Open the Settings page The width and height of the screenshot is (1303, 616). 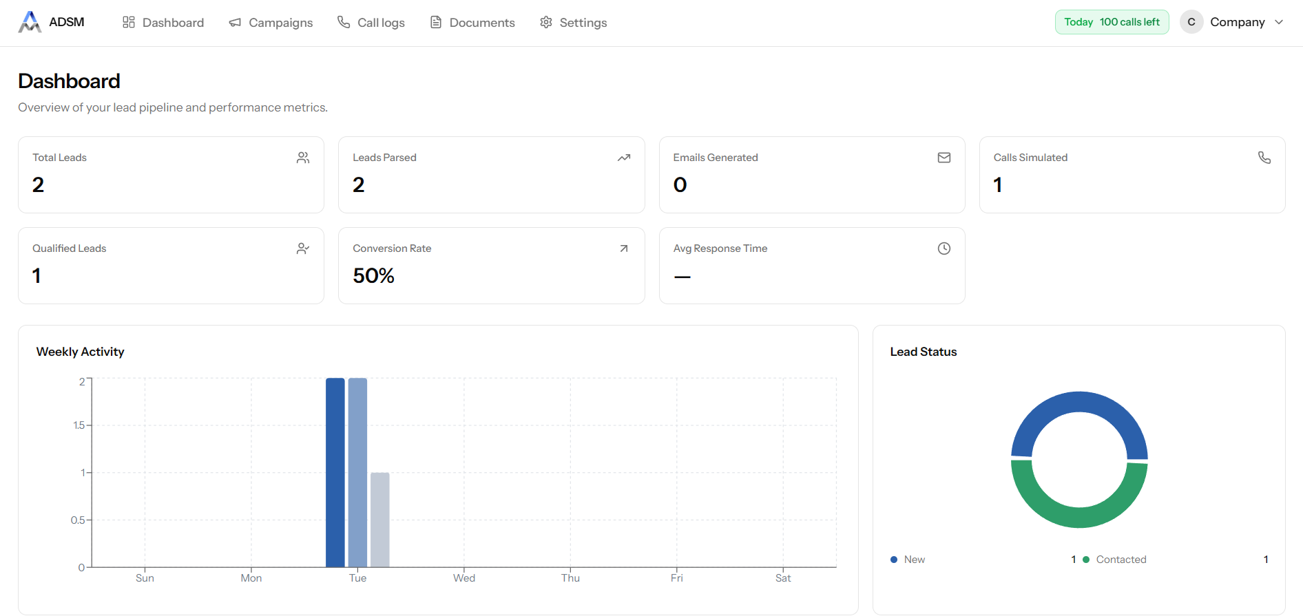574,23
